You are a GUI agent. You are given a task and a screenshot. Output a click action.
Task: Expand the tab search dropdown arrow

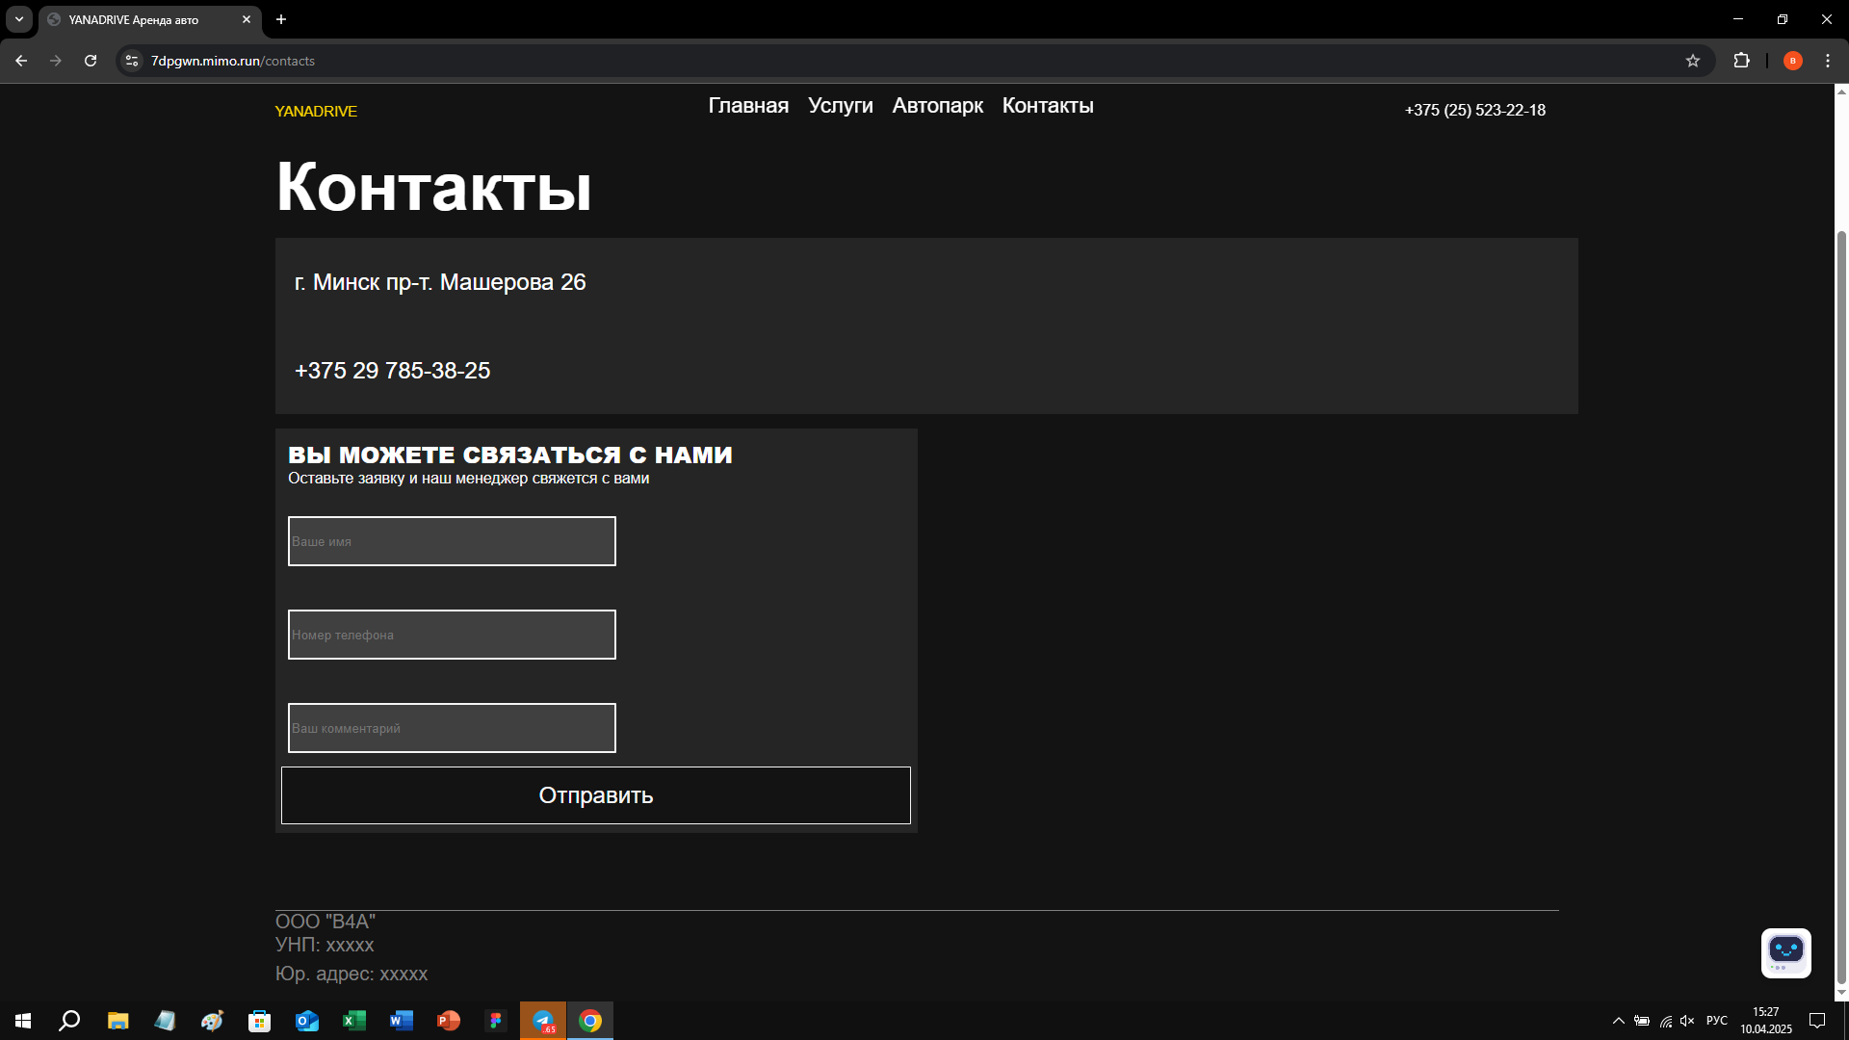pos(19,19)
